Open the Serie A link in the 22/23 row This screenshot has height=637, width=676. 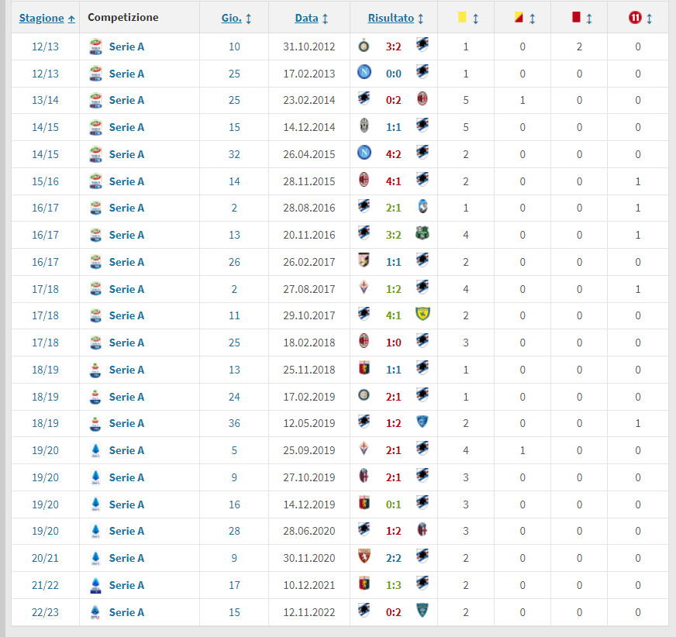pyautogui.click(x=126, y=612)
